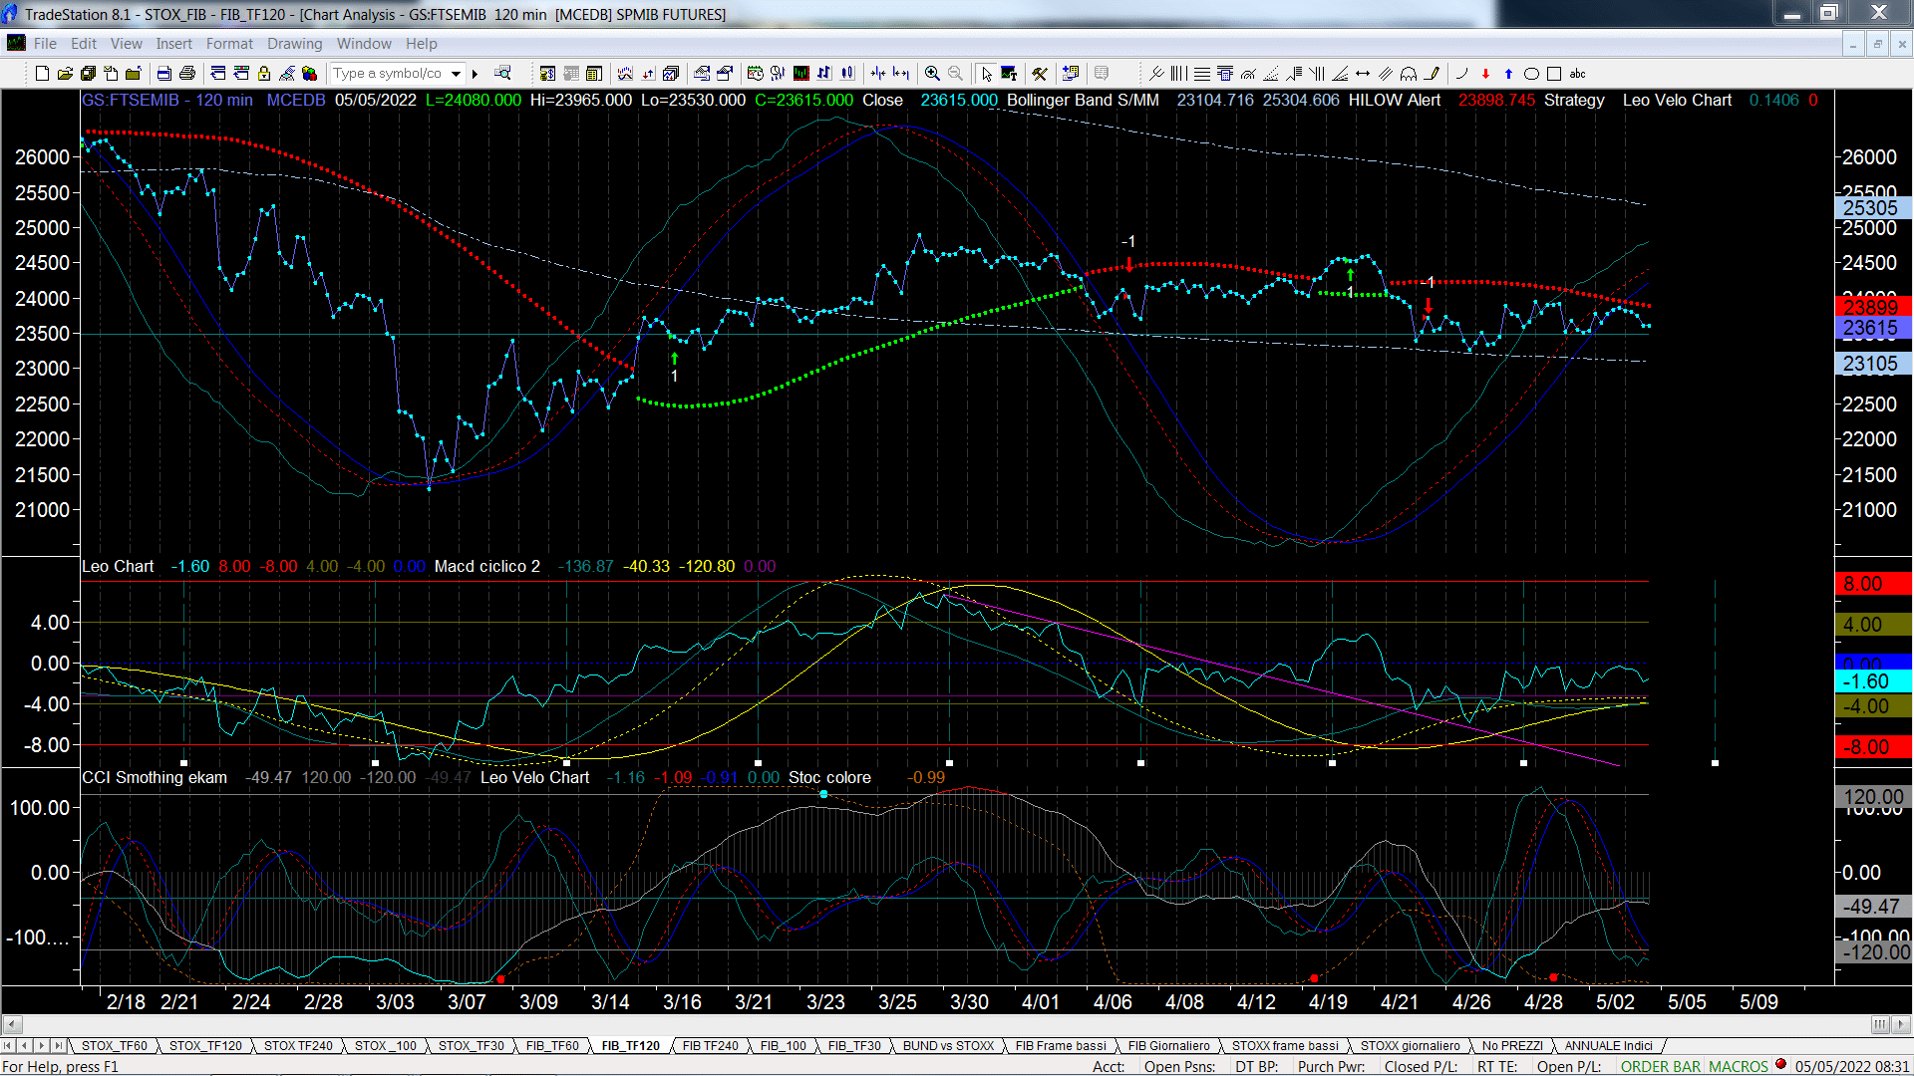
Task: Click the horizontal scrollbar right arrow
Action: pyautogui.click(x=1902, y=1024)
